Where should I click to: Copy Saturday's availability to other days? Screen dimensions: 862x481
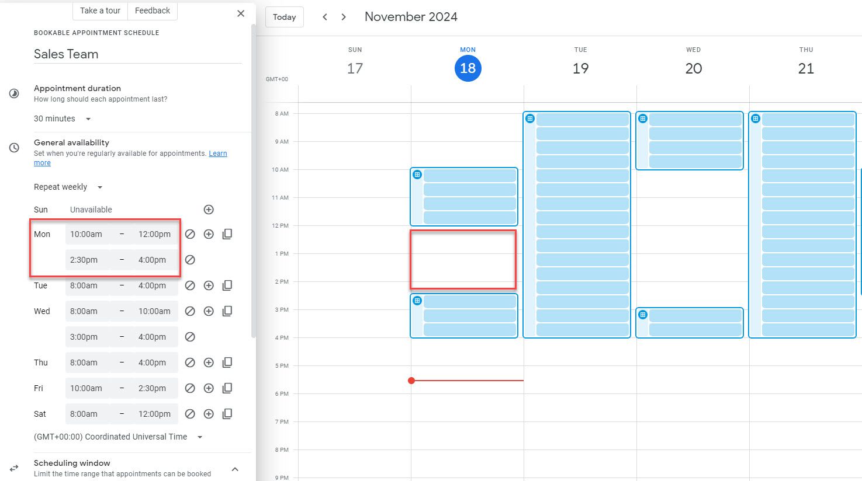(227, 414)
